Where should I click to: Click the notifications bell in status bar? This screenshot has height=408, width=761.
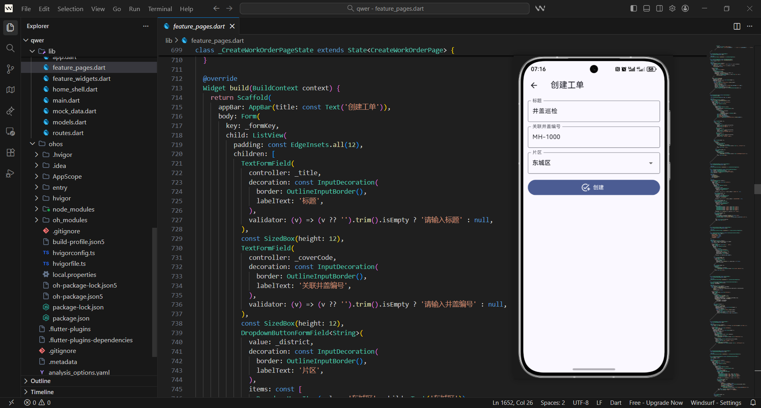[753, 402]
